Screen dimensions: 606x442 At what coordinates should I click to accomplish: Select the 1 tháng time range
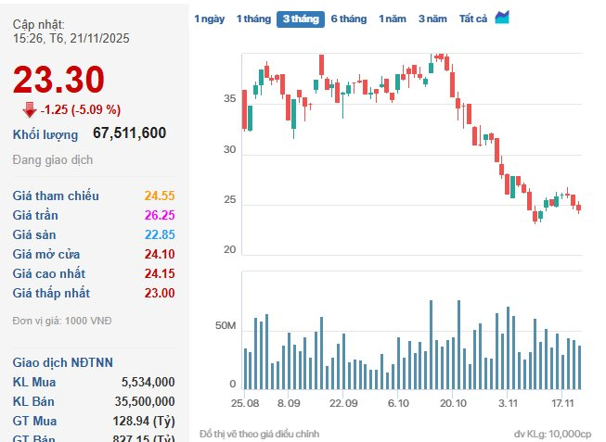(x=252, y=19)
